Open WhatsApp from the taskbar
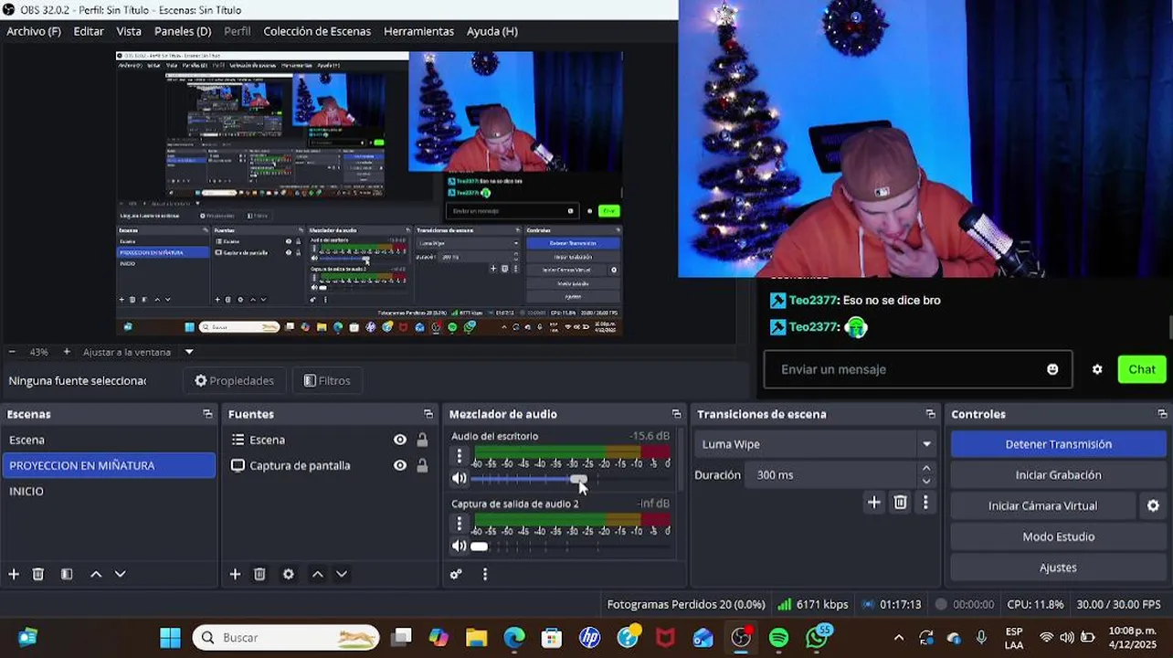The width and height of the screenshot is (1173, 658). point(817,638)
